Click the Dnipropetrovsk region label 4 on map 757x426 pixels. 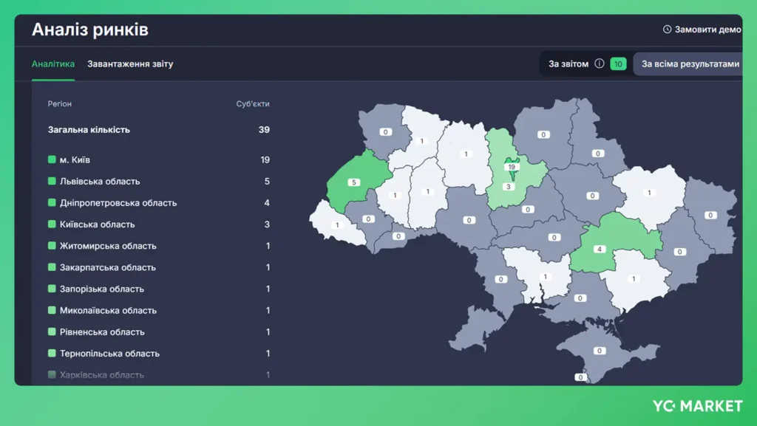(600, 249)
